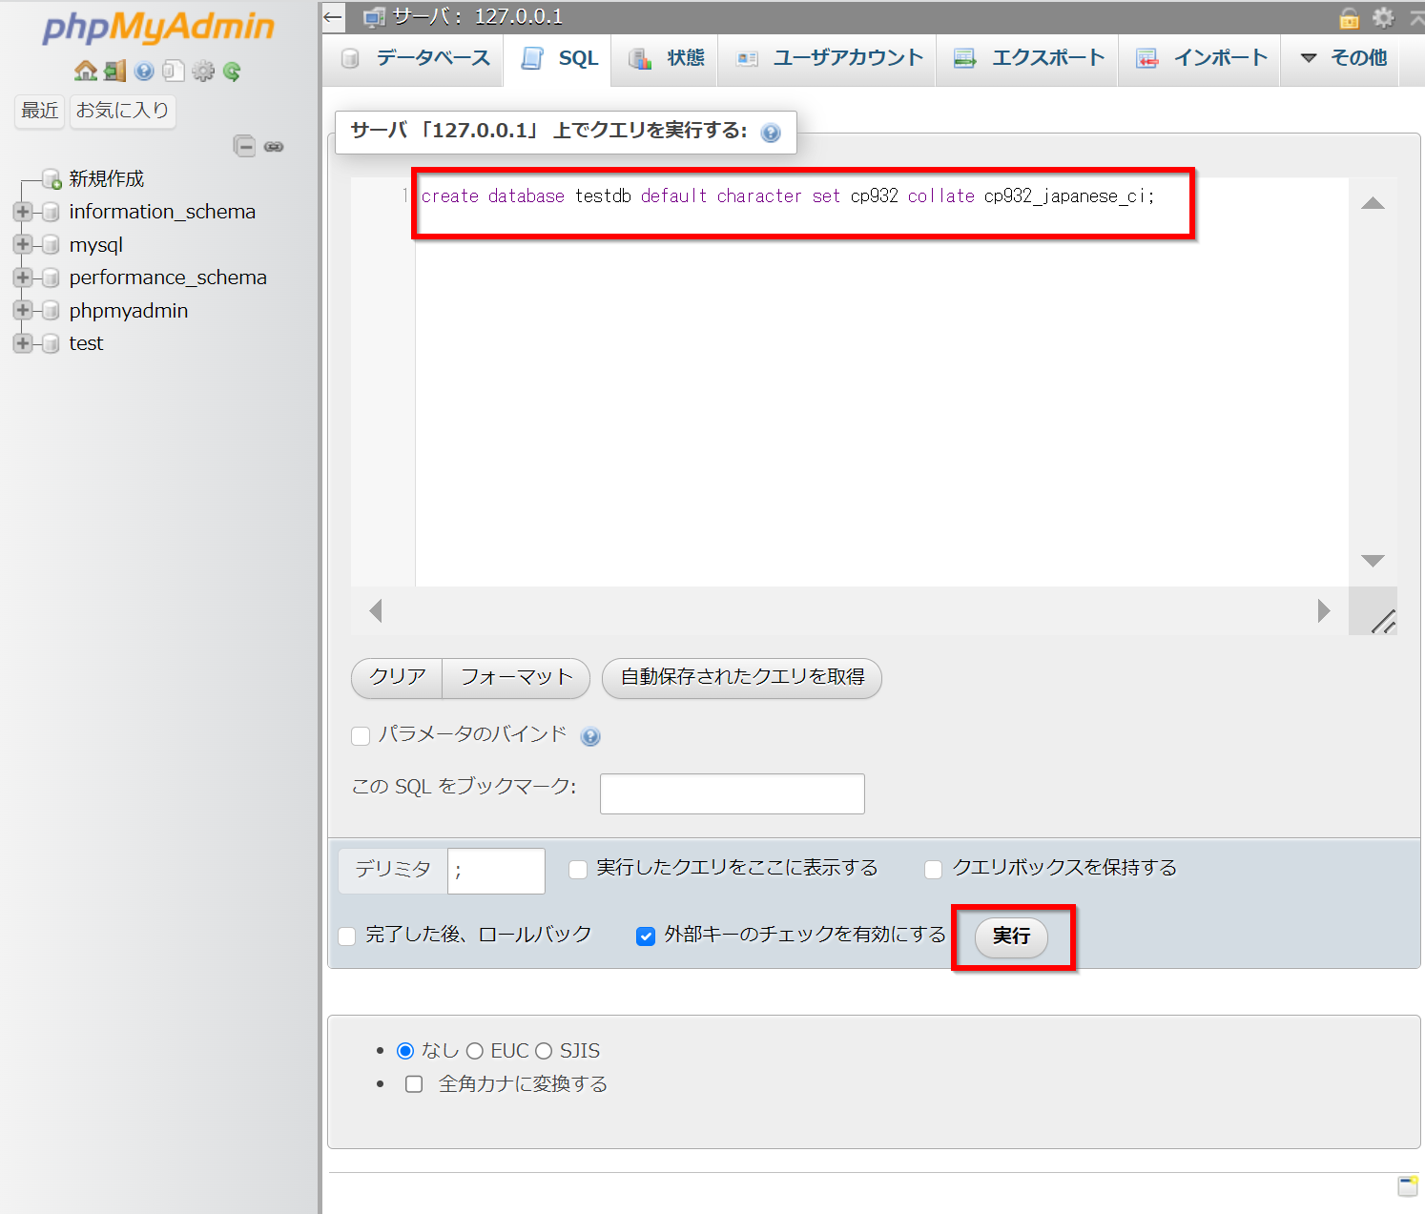
Task: Expand the phpmyadmin database node
Action: click(x=23, y=311)
